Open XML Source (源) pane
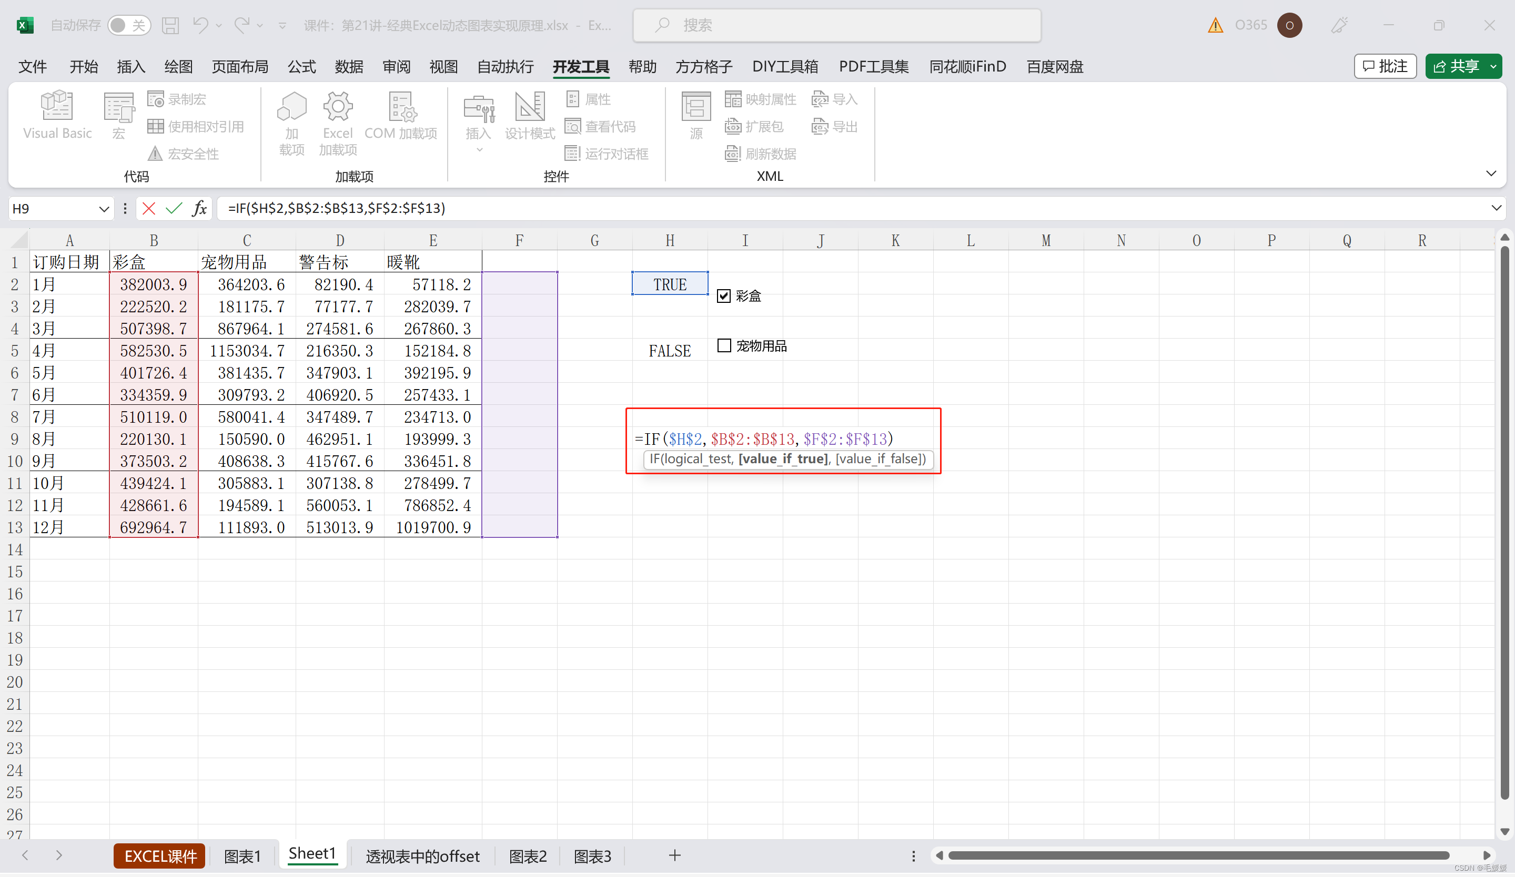 click(696, 116)
